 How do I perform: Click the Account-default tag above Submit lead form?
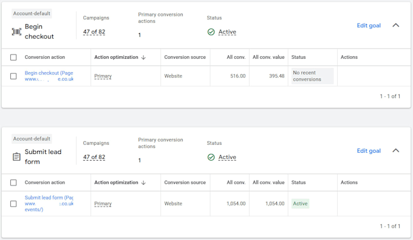pyautogui.click(x=32, y=139)
